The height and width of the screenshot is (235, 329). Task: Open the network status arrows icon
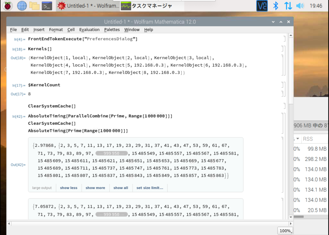tap(288, 6)
